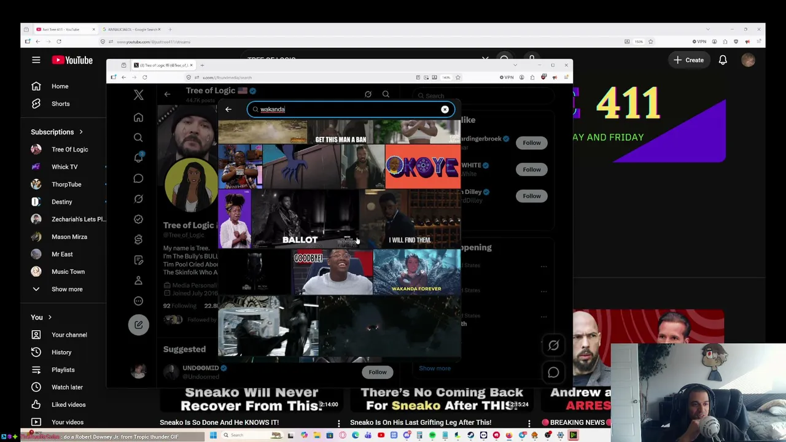This screenshot has width=786, height=442.
Task: Choose the BALLOT GIF
Action: (305, 219)
